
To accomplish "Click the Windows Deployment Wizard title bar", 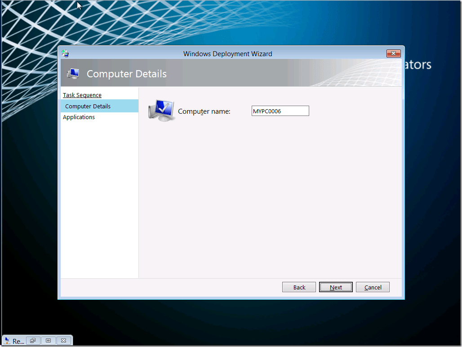I will point(227,53).
